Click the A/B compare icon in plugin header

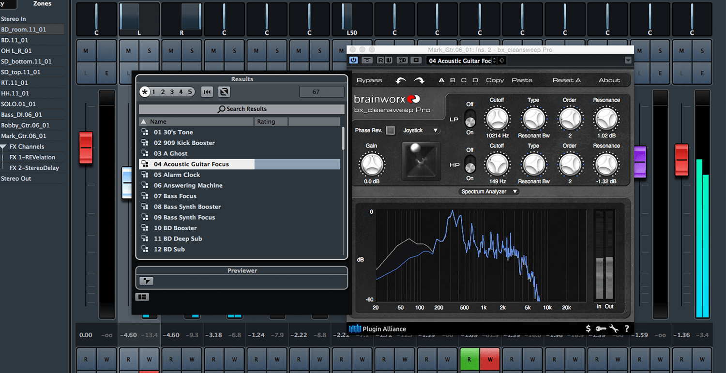point(402,60)
